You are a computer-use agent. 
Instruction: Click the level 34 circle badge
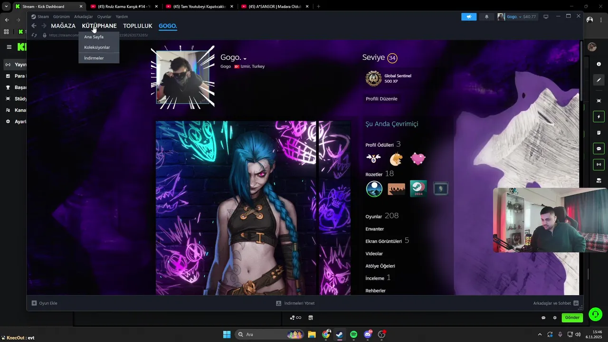[x=392, y=58]
